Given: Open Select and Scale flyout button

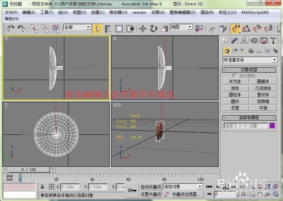Looking at the screenshot, I should point(165,29).
